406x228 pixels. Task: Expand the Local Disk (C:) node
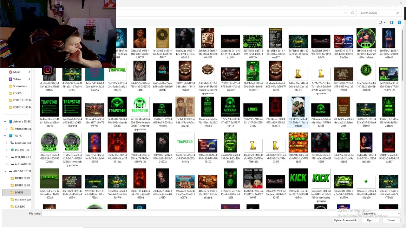[7, 143]
